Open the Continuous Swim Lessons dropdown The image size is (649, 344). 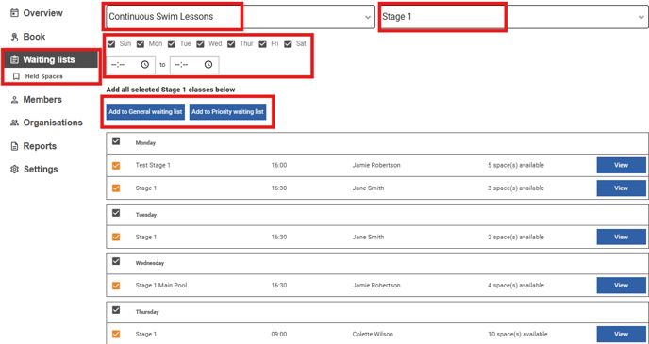pyautogui.click(x=241, y=17)
